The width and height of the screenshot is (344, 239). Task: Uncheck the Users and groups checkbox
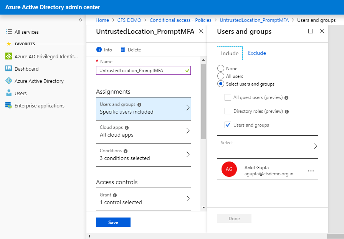coord(228,125)
